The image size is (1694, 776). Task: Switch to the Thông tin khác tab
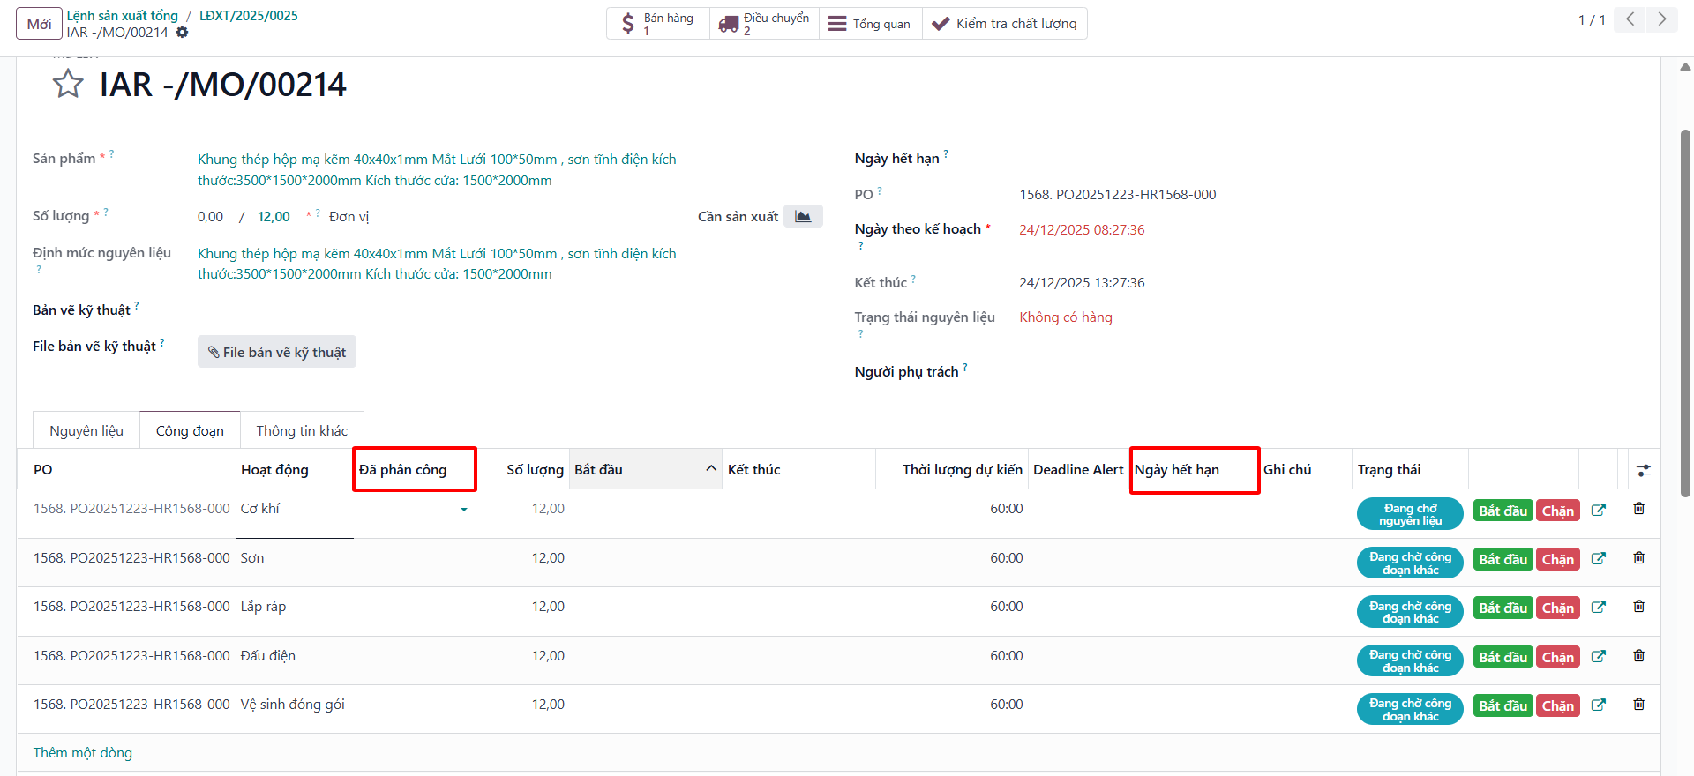302,430
